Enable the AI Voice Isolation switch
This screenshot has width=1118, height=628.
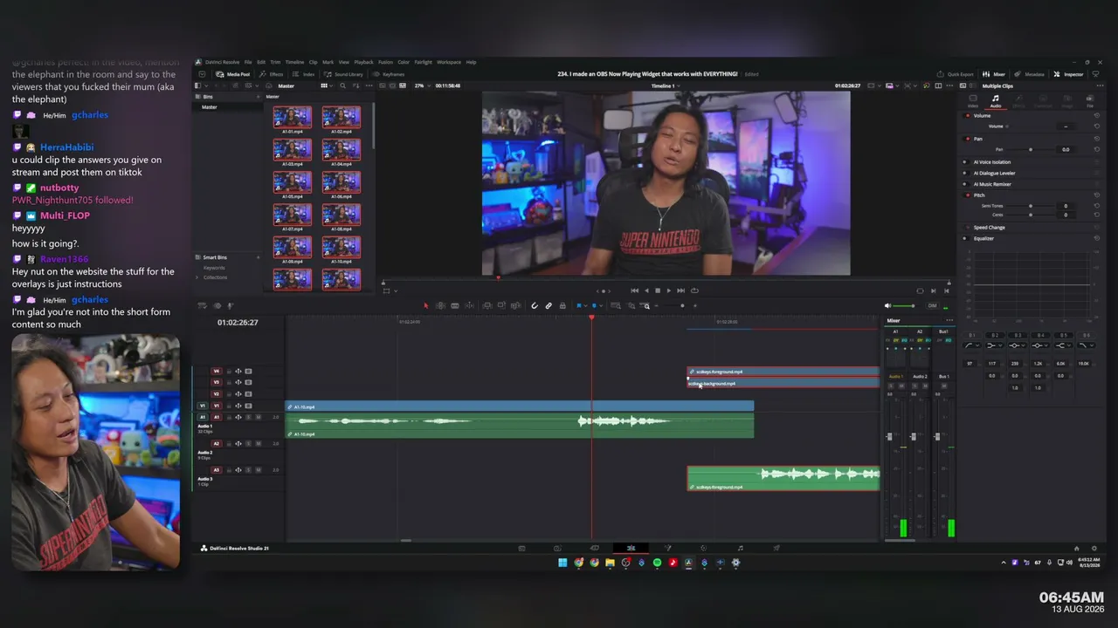point(965,162)
